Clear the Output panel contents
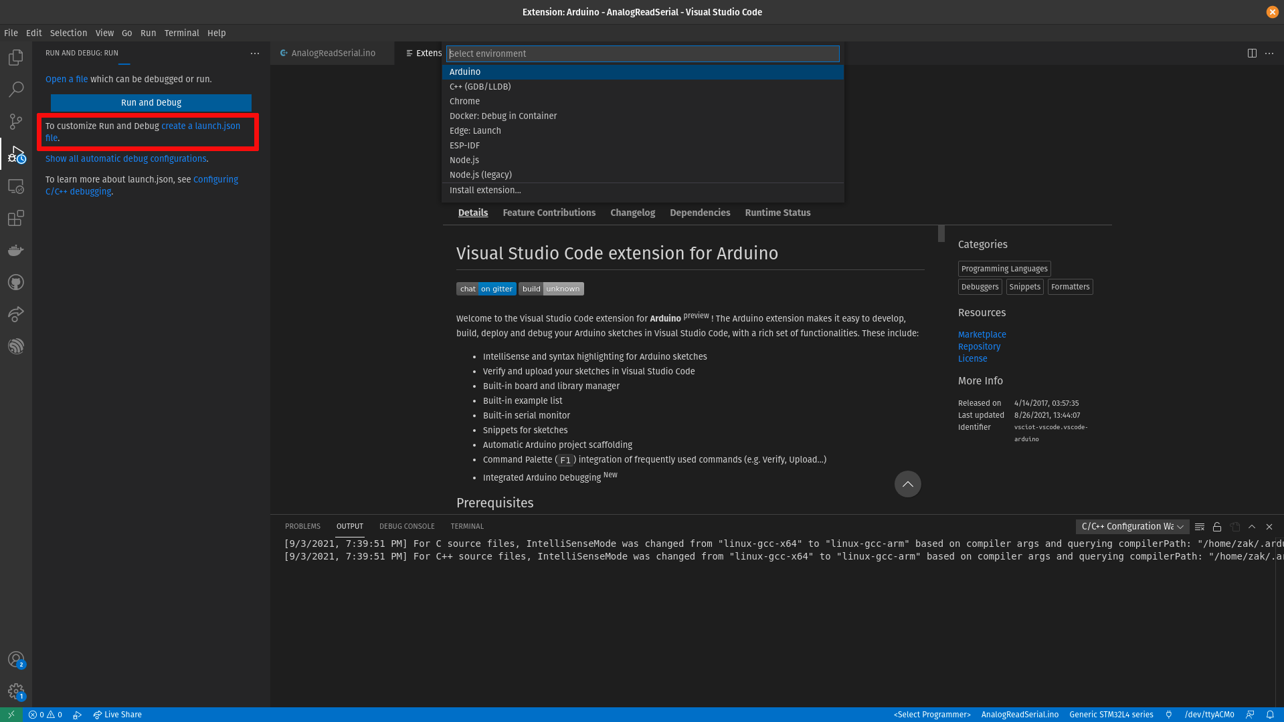 click(1199, 526)
